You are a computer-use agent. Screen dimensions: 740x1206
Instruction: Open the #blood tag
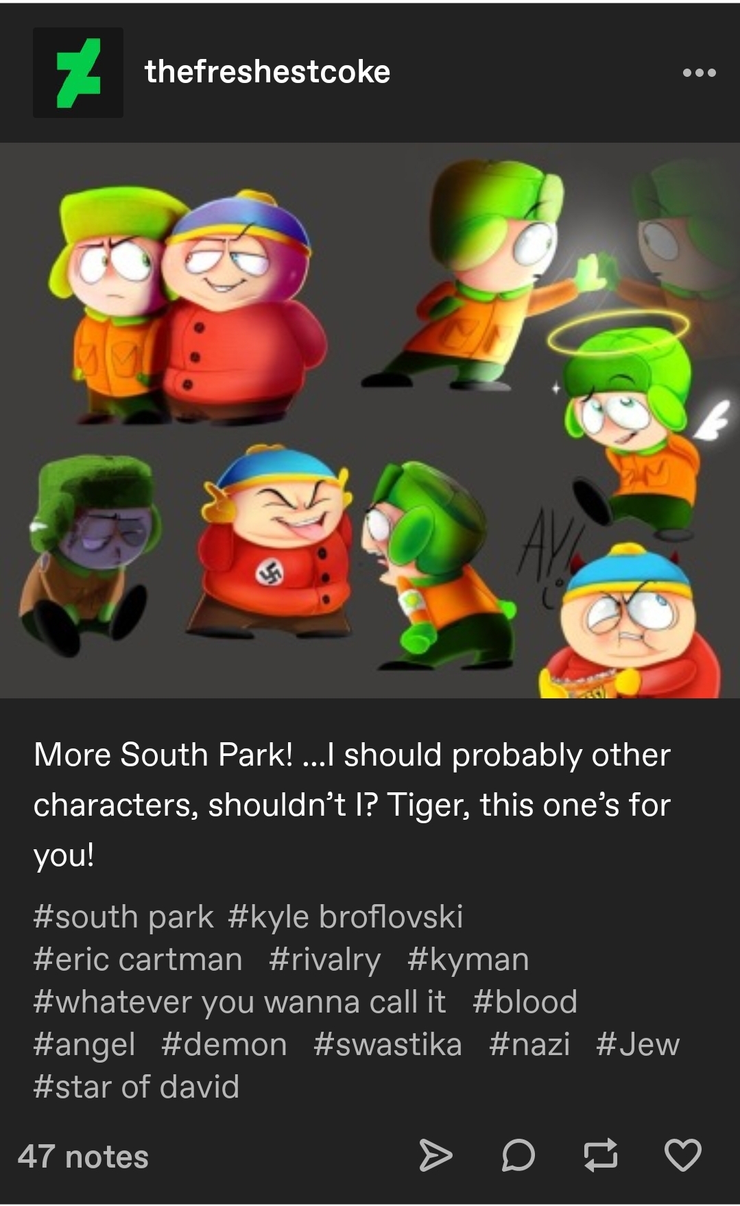coord(525,1002)
